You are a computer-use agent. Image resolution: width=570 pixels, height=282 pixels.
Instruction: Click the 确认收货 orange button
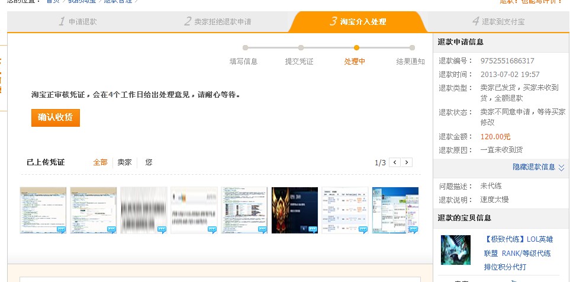click(55, 117)
